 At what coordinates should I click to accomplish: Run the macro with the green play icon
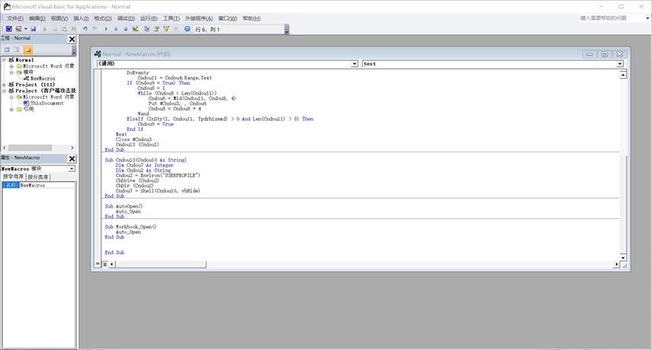[106, 29]
